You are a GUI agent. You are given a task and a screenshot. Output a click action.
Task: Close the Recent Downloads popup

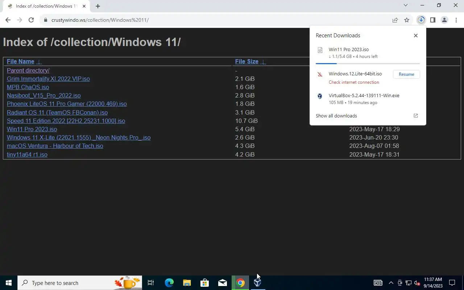[x=416, y=36]
